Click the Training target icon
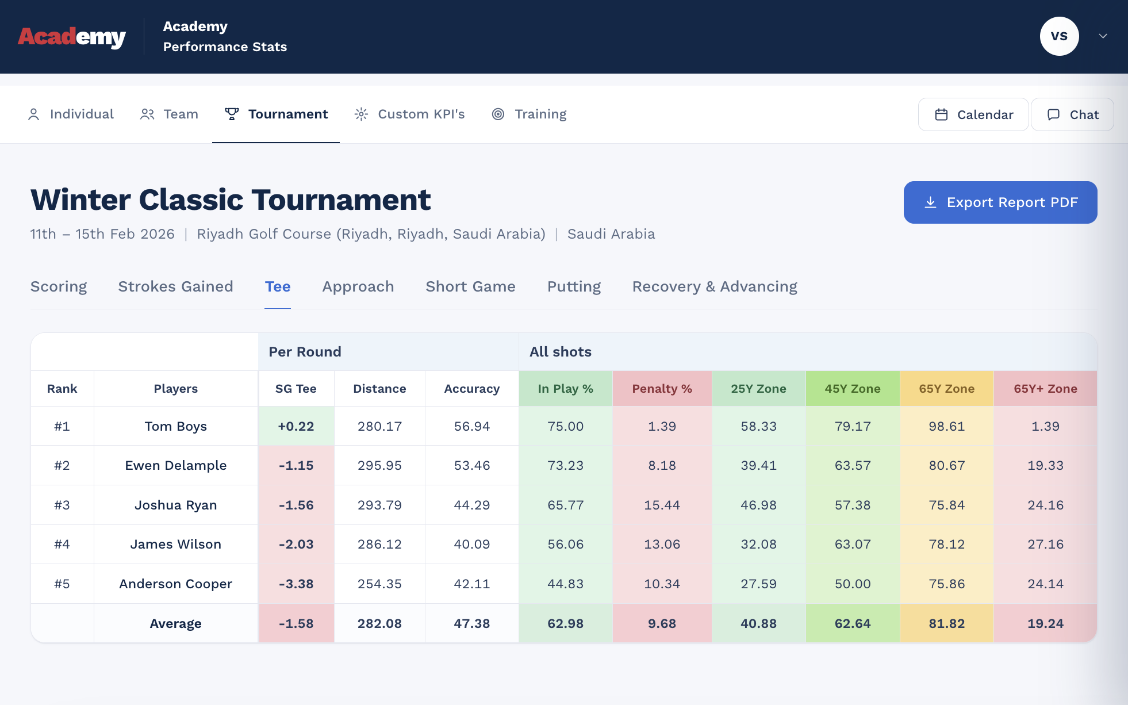 [x=498, y=114]
